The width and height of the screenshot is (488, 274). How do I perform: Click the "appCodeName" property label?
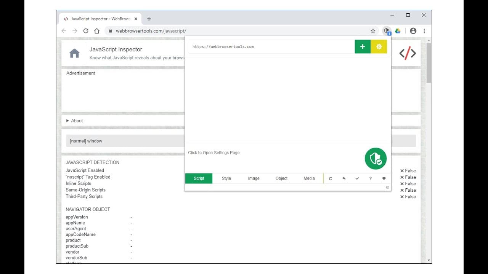coord(80,234)
